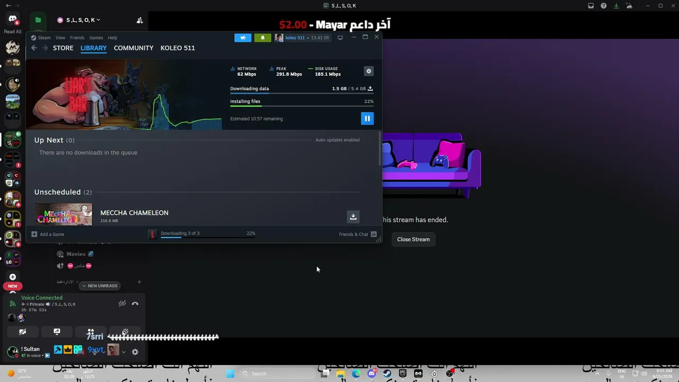Open voice connection signal details
Image resolution: width=679 pixels, height=382 pixels.
pyautogui.click(x=13, y=303)
